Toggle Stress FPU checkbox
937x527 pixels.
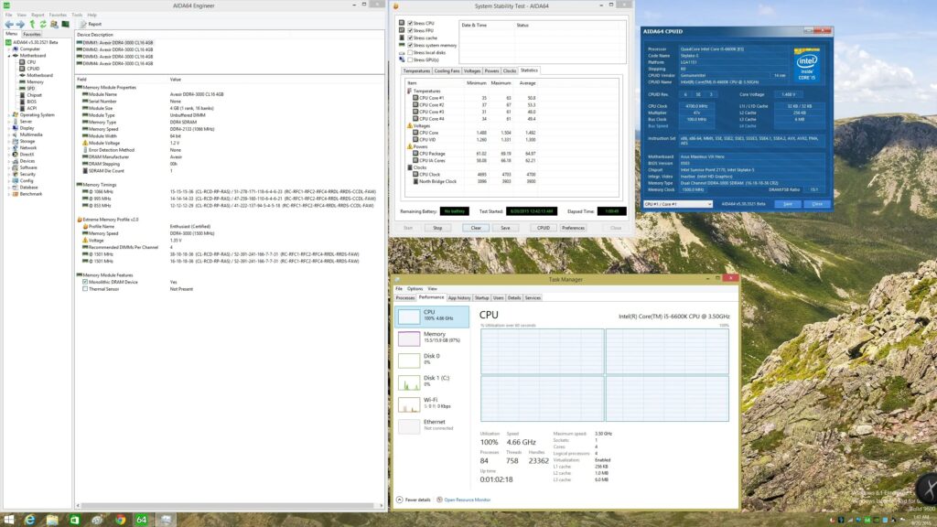point(410,30)
